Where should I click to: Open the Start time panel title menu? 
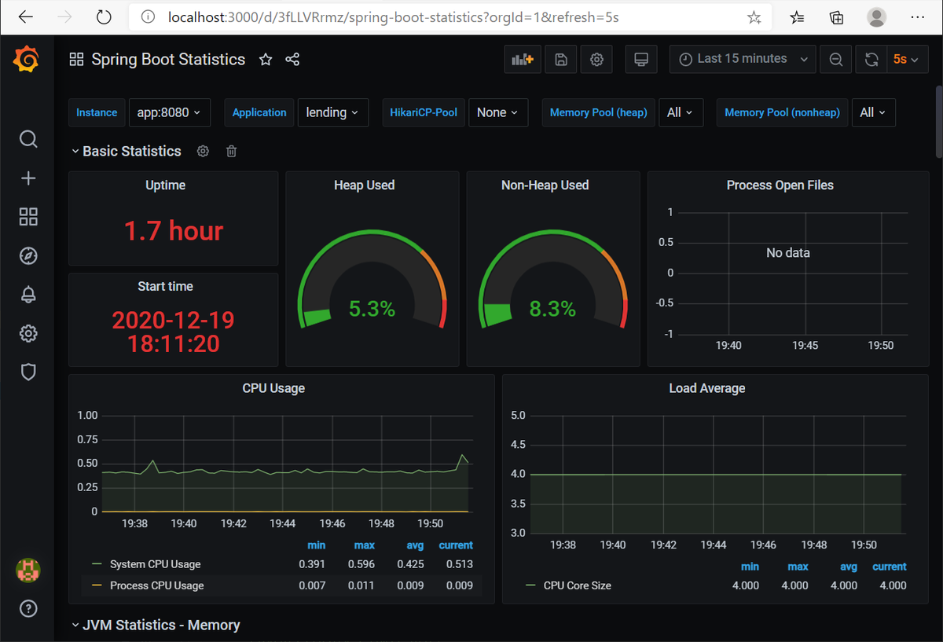click(165, 287)
